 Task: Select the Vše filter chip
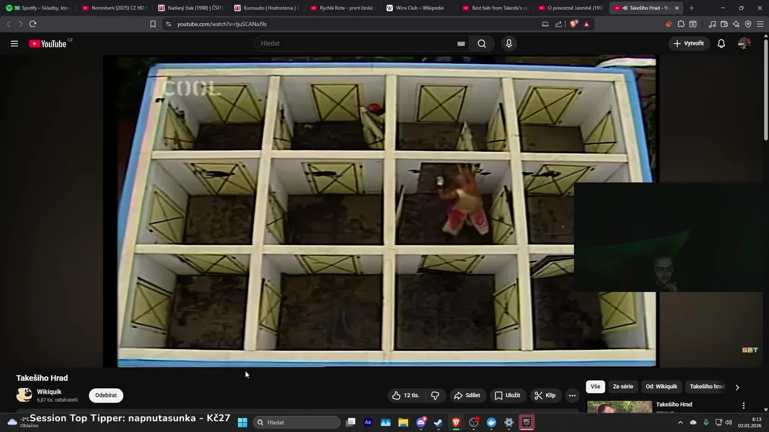click(595, 386)
